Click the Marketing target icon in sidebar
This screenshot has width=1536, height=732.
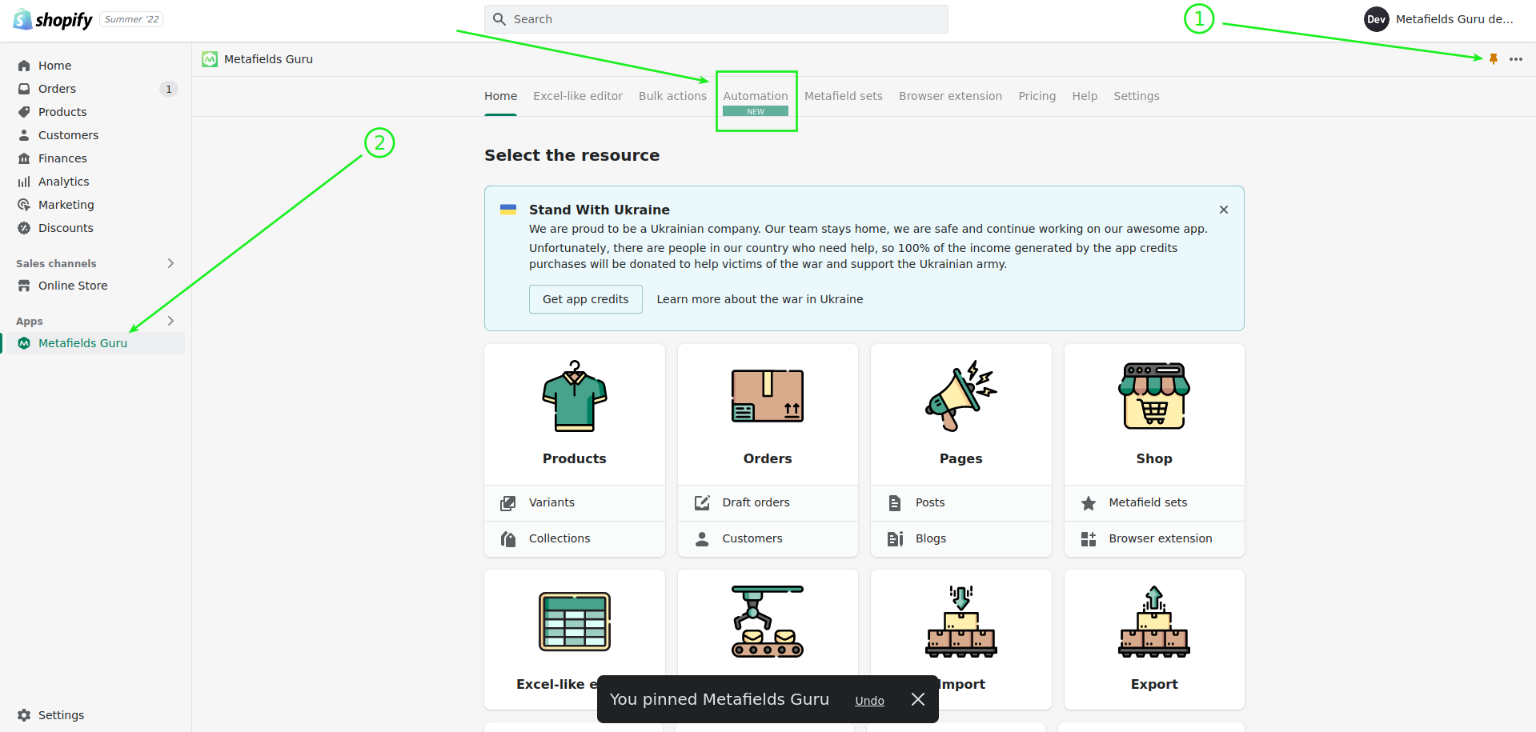tap(24, 205)
